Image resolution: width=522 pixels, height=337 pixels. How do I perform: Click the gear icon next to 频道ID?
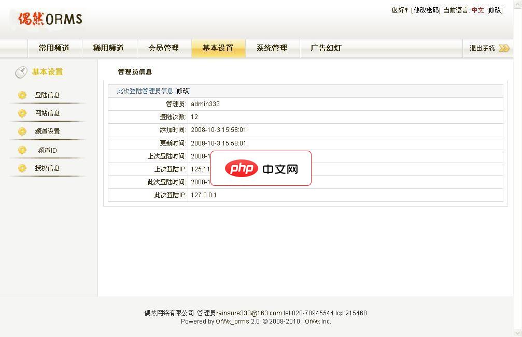coord(22,150)
